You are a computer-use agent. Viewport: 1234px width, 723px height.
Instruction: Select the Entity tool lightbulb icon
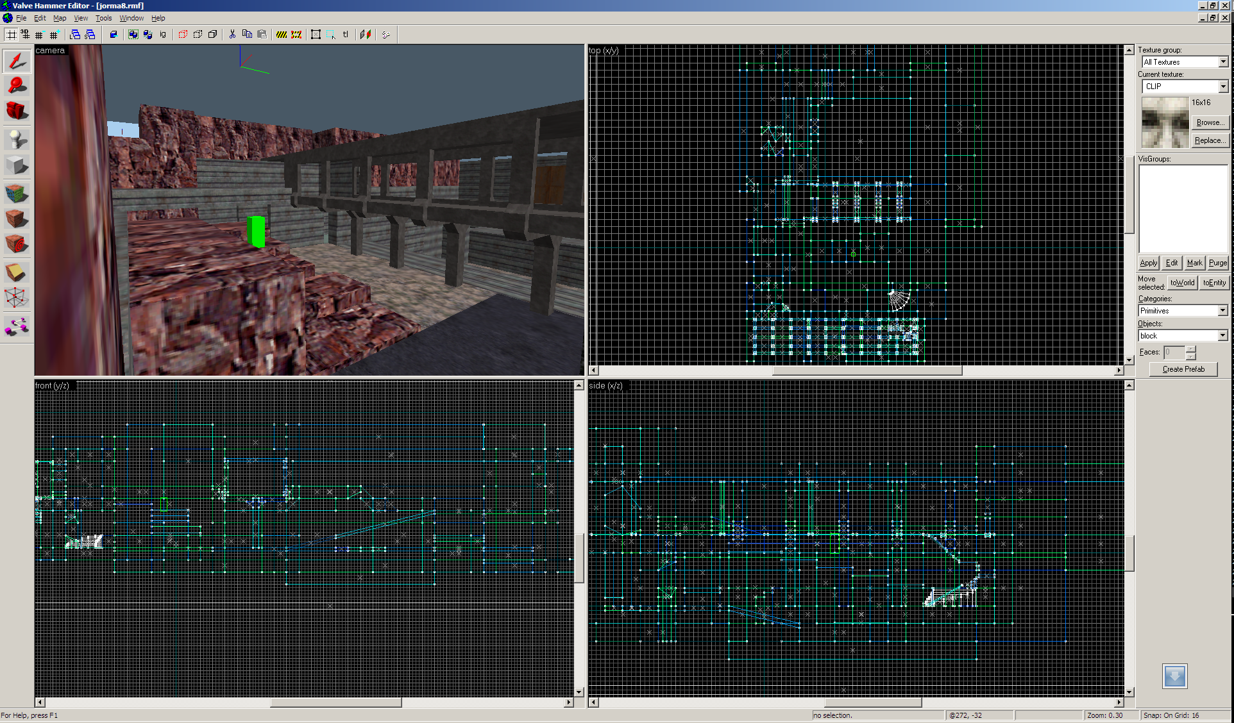pyautogui.click(x=17, y=138)
